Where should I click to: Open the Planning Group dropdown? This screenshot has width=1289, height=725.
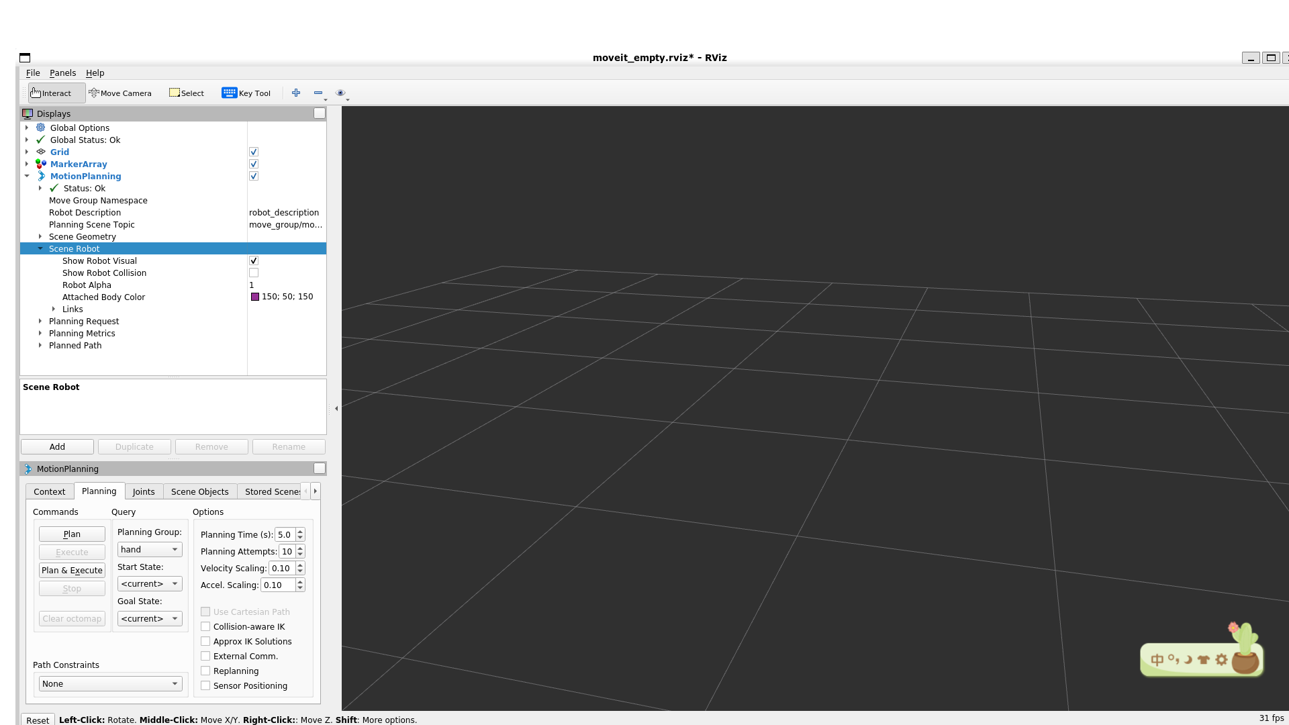(150, 549)
